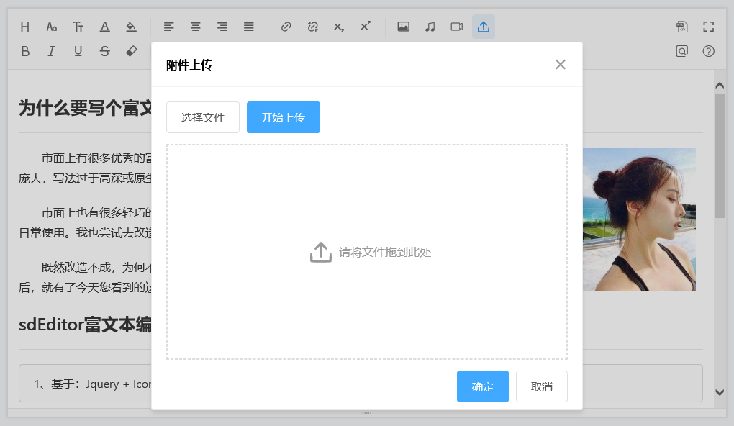This screenshot has height=426, width=734.
Task: Enter fullscreen editing mode
Action: pos(708,27)
